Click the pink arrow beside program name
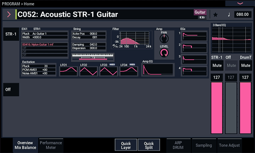This screenshot has height=153, width=255. click(9, 14)
